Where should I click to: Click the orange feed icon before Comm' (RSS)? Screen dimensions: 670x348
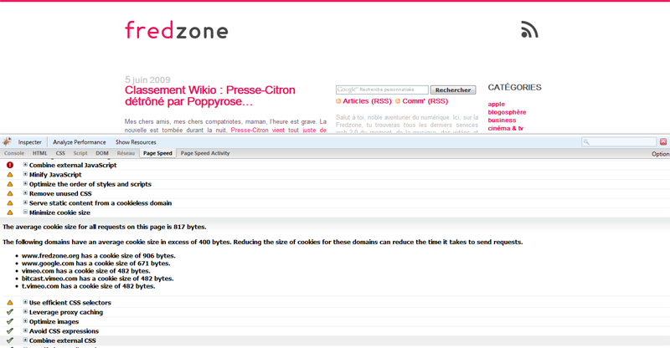(x=398, y=101)
